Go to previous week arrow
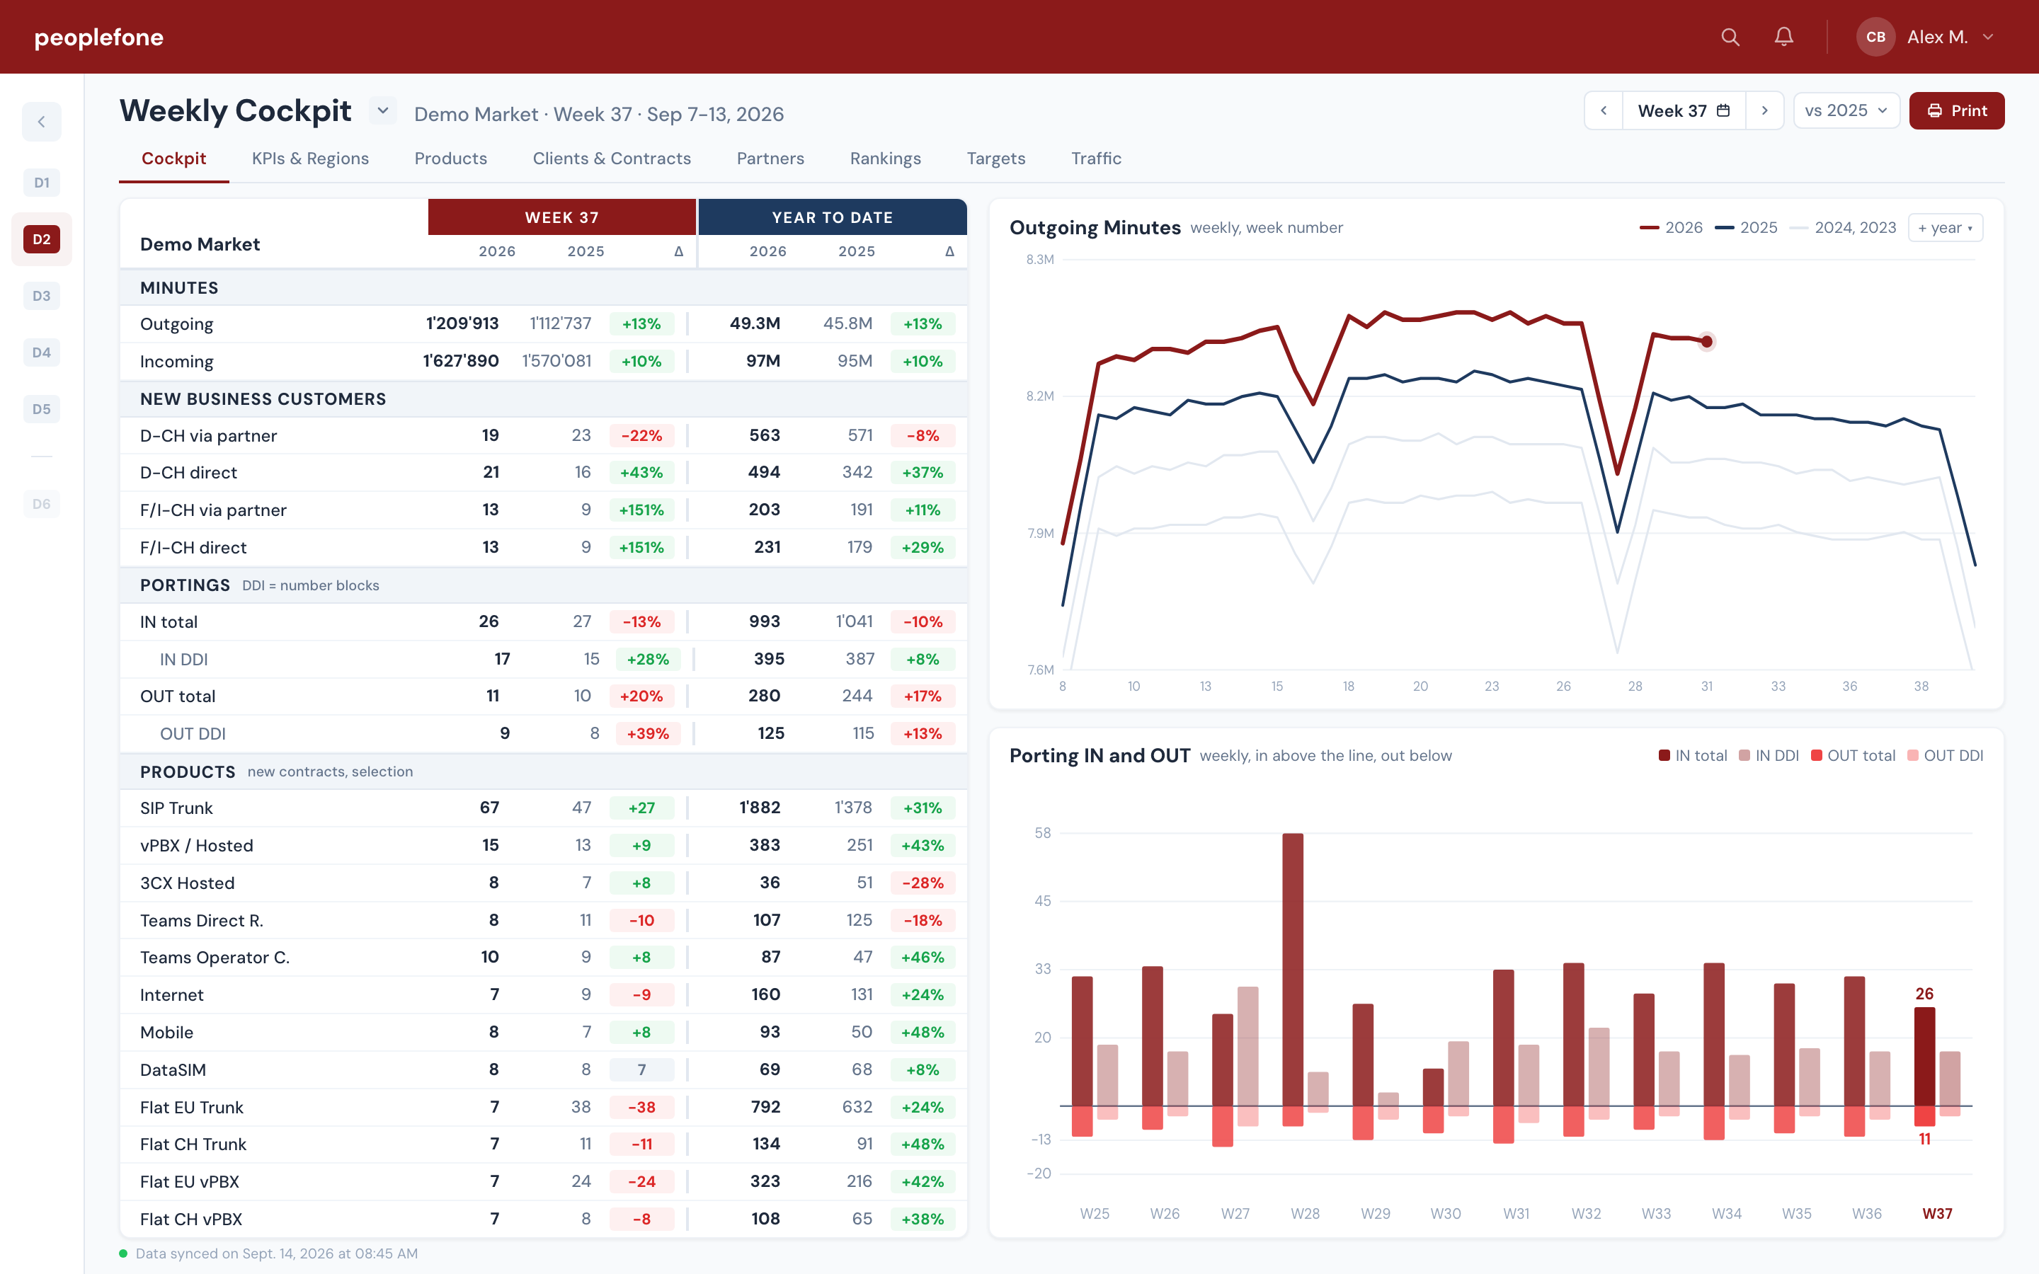This screenshot has height=1274, width=2039. [x=1604, y=111]
